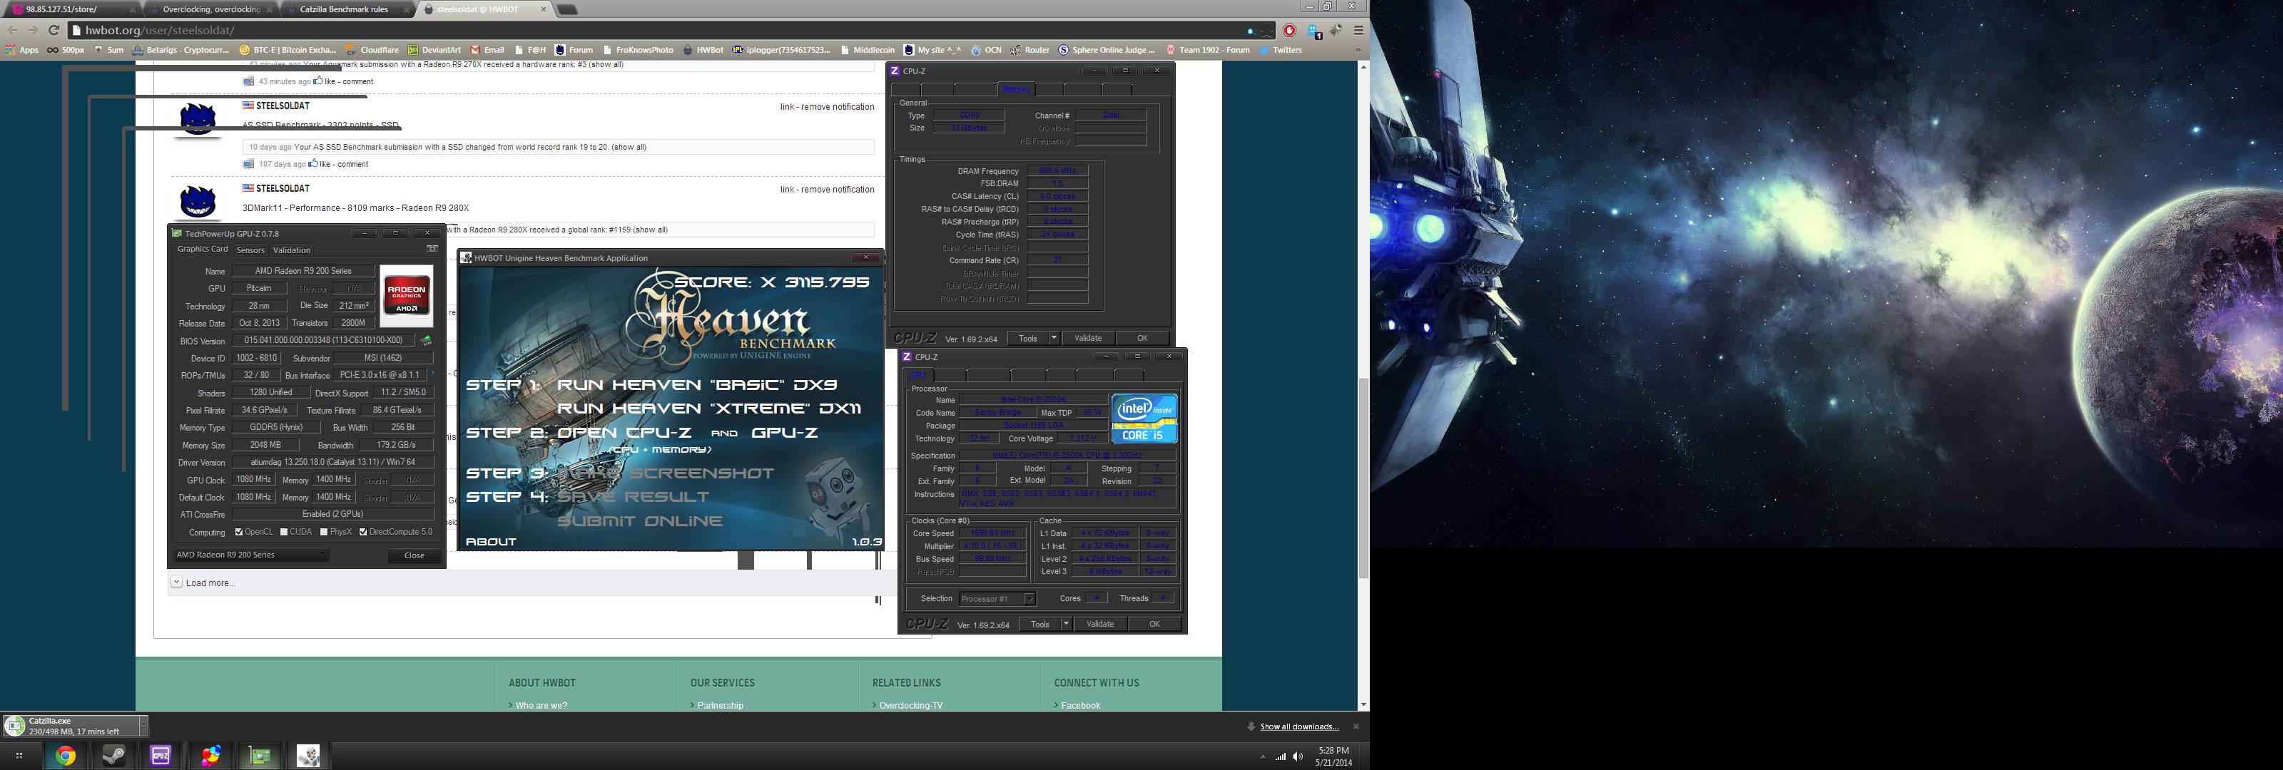Click the Steam icon in the taskbar
The height and width of the screenshot is (770, 2283).
(x=113, y=756)
